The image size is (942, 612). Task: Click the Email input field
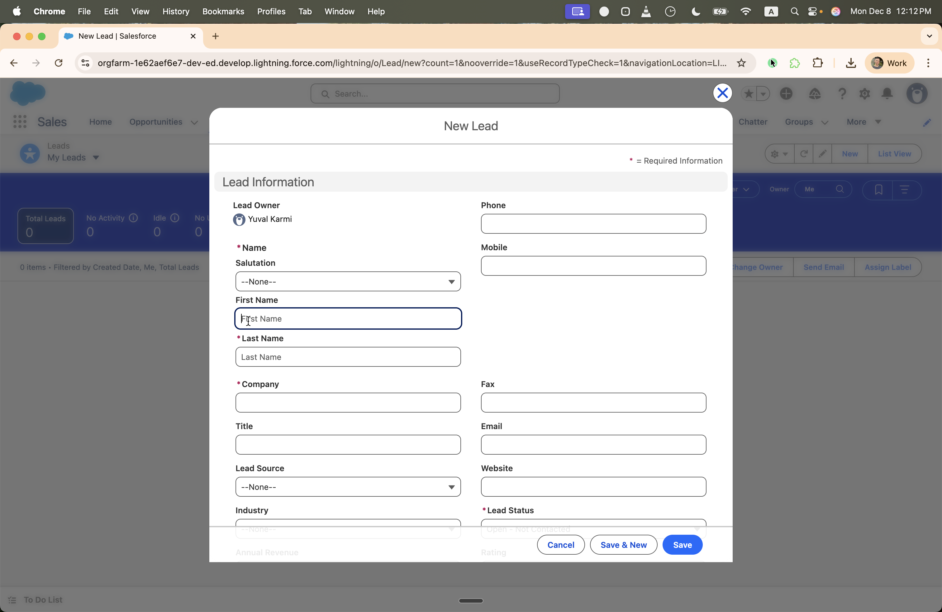593,445
